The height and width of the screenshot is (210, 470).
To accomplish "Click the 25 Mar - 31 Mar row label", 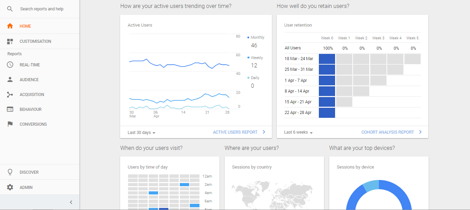I will [x=299, y=69].
